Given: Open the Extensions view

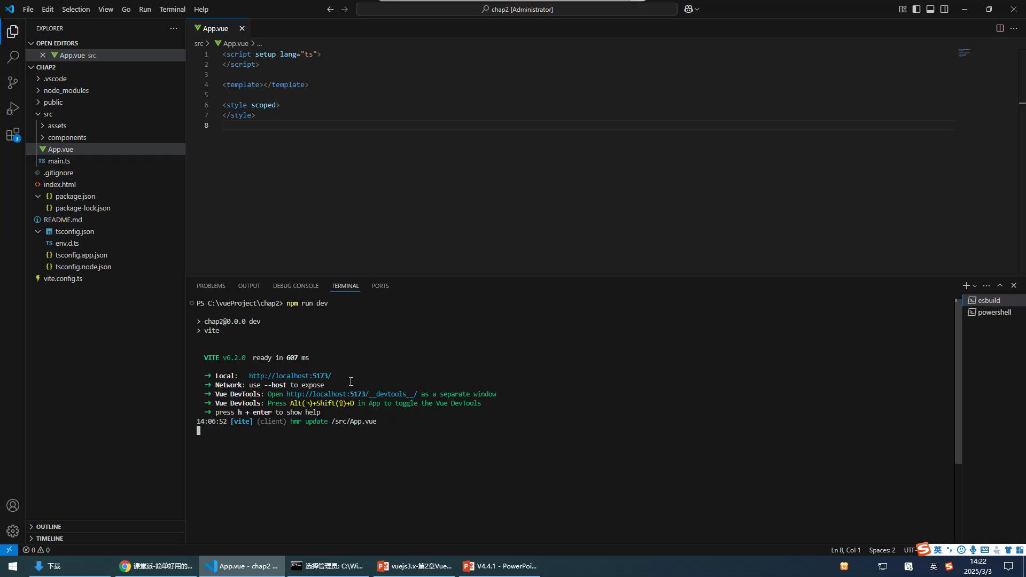Looking at the screenshot, I should click(13, 135).
